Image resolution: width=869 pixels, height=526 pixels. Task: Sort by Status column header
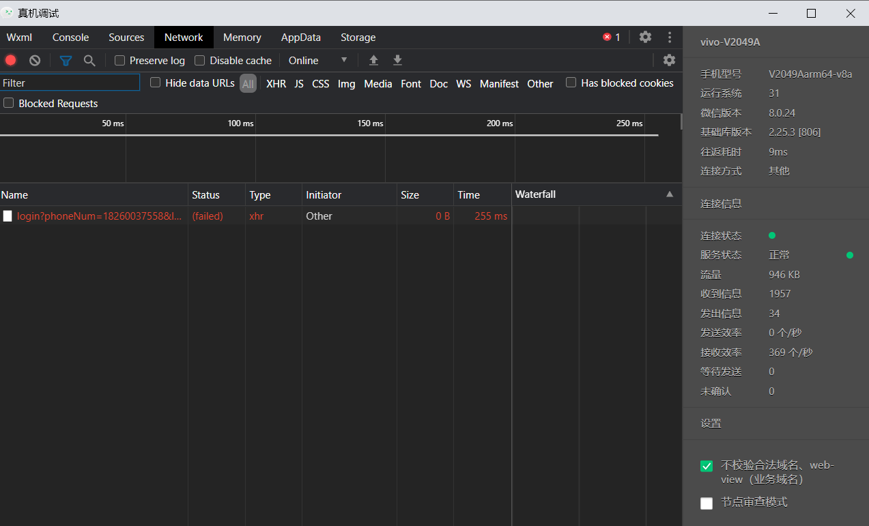click(216, 194)
